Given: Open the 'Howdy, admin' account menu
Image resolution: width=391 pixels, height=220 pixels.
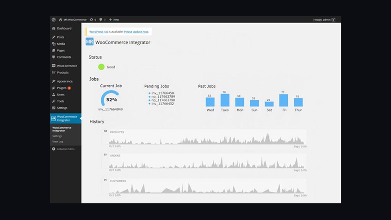Looking at the screenshot, I should 324,20.
